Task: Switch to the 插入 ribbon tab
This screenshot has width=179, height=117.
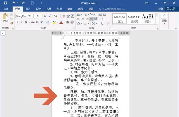Action: tap(28, 9)
